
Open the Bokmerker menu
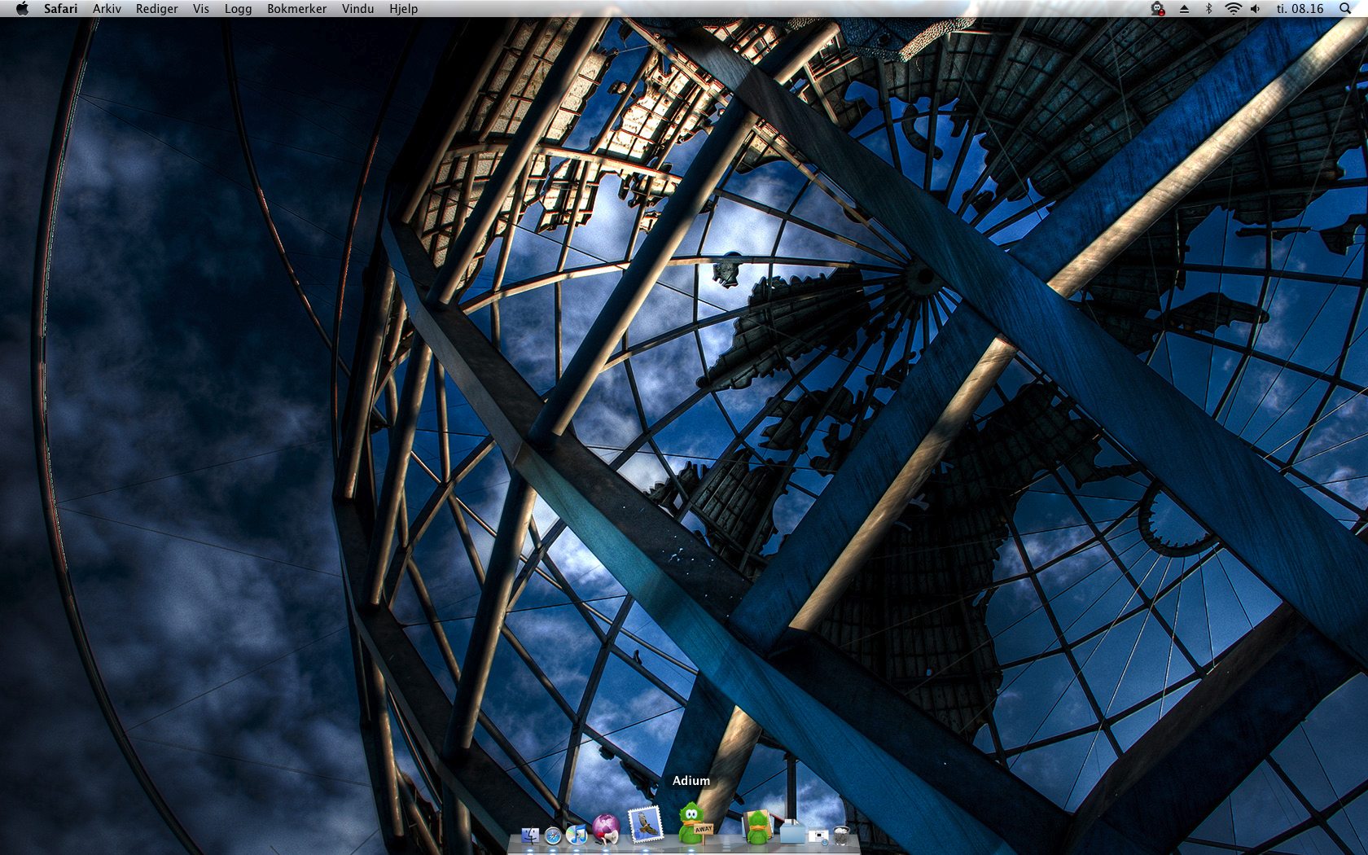click(x=296, y=9)
